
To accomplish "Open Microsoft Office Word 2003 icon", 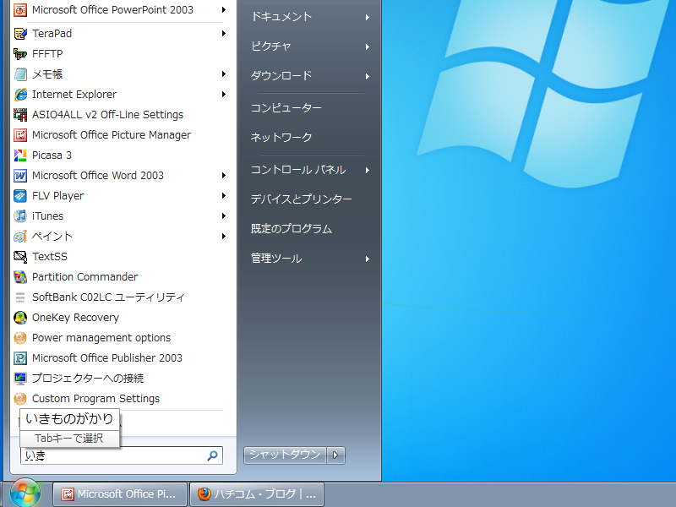I will pos(19,175).
